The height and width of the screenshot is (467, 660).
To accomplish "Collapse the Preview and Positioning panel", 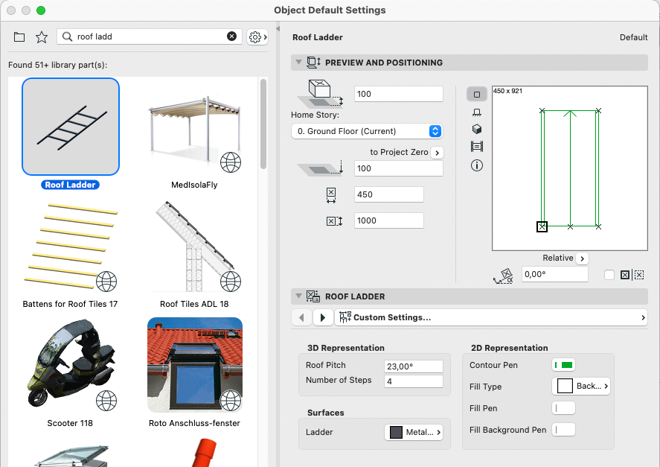I will pyautogui.click(x=298, y=63).
